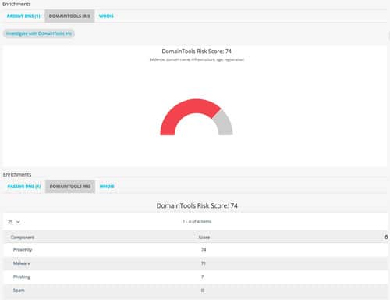This screenshot has height=300, width=390.
Task: Select lower DomainTools Iris tab
Action: (70, 187)
